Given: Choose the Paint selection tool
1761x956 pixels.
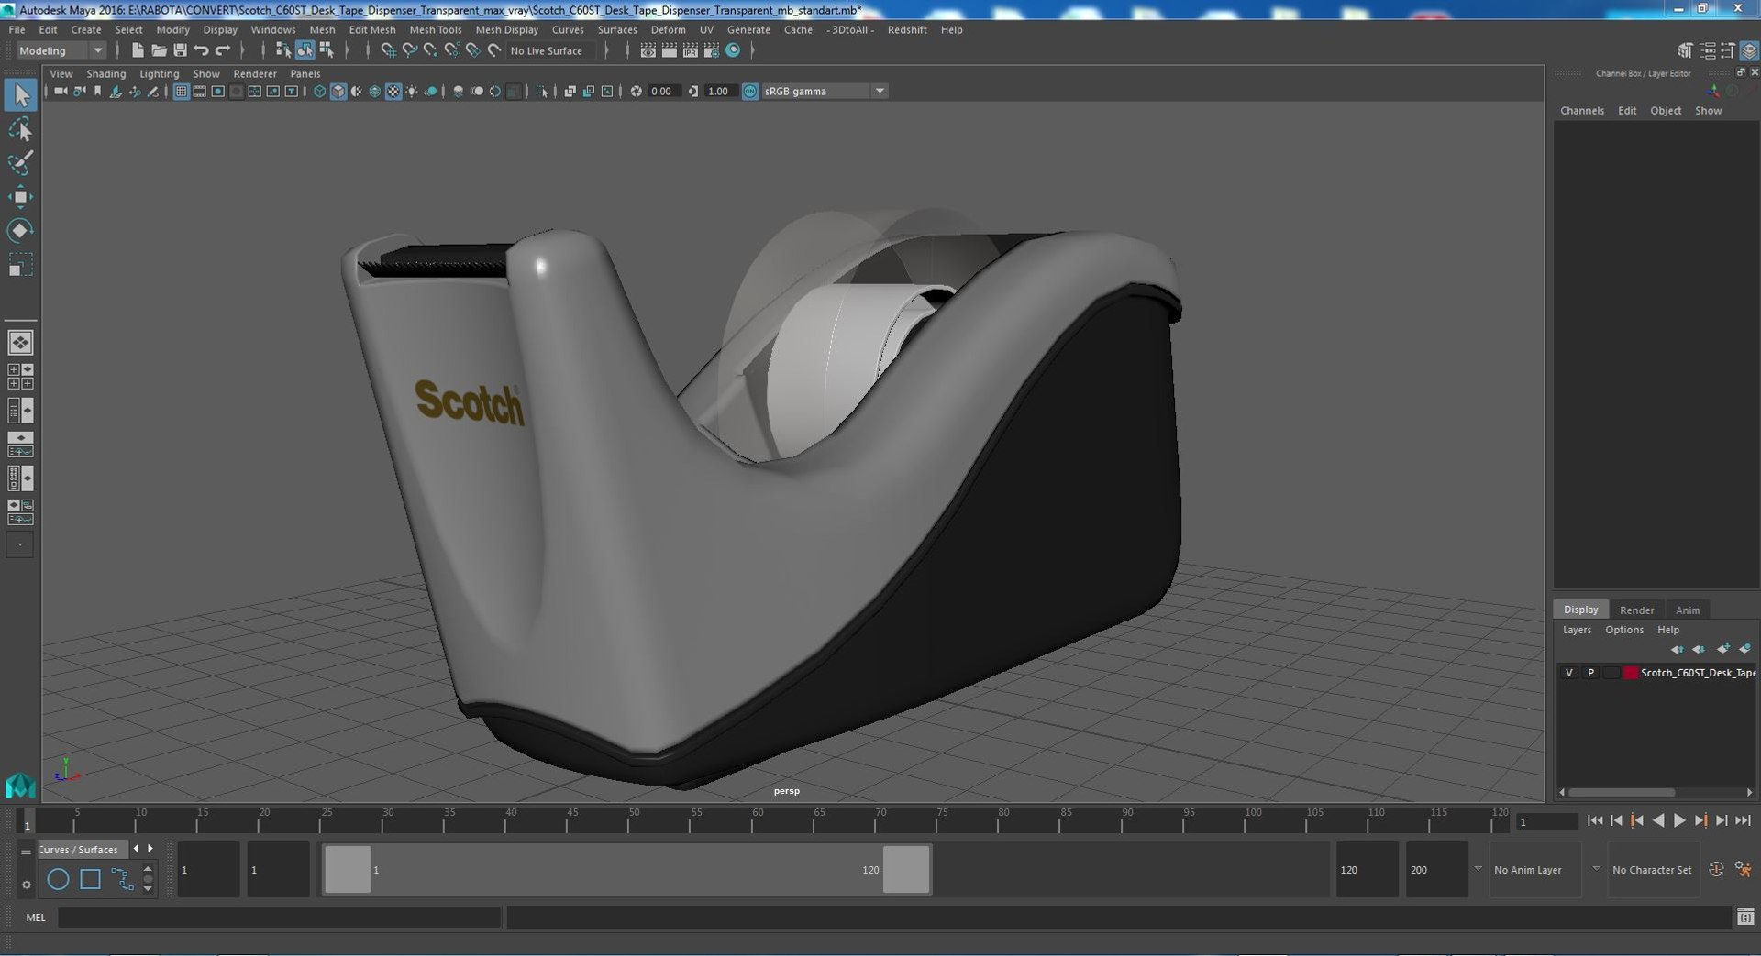Looking at the screenshot, I should (20, 163).
